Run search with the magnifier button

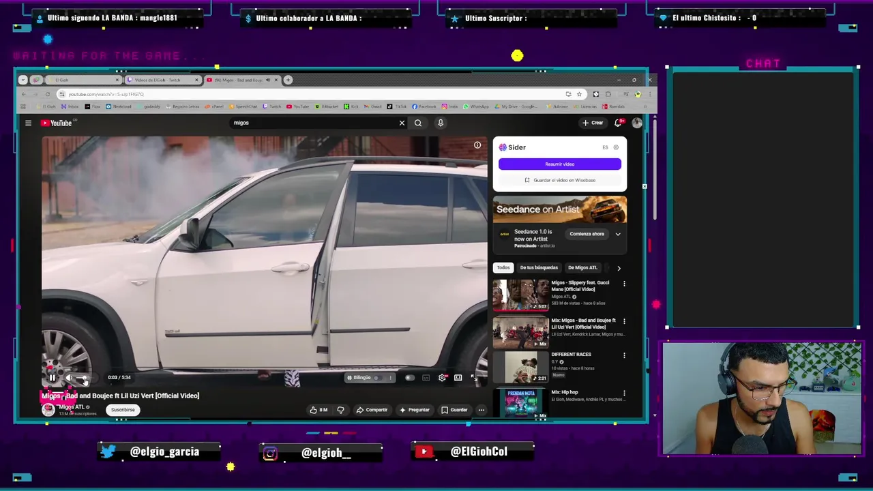418,123
